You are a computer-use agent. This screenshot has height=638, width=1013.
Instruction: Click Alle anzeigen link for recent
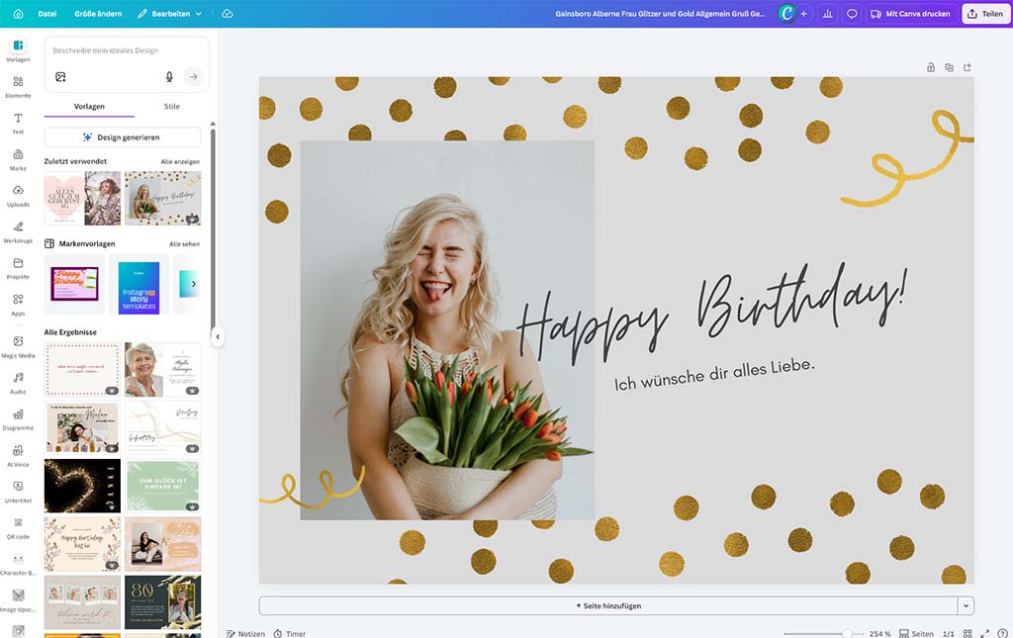(x=180, y=161)
